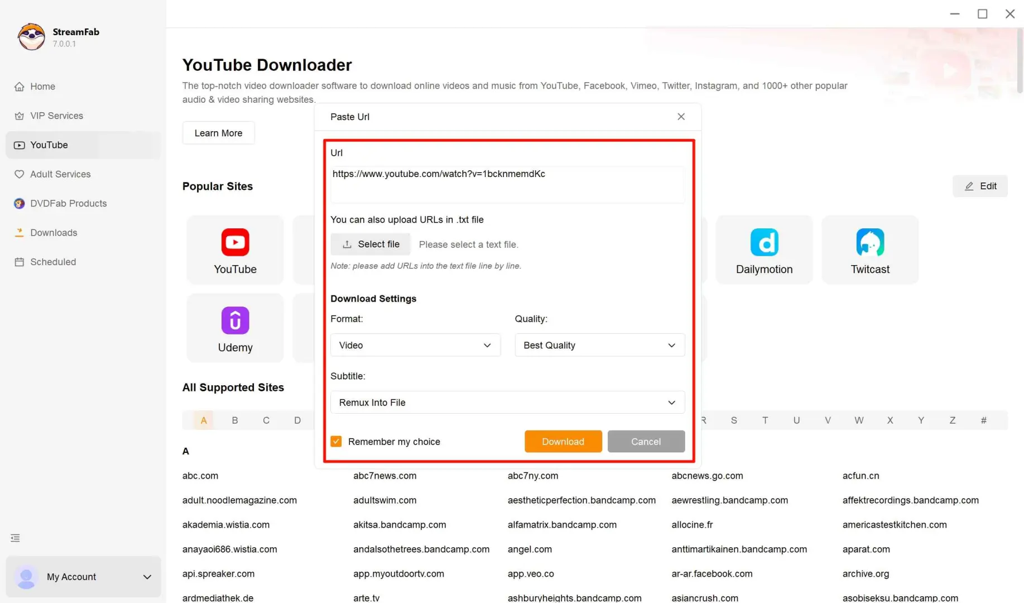Viewport: 1024px width, 603px height.
Task: Open the ar-ar.facebook.com site link
Action: (711, 574)
